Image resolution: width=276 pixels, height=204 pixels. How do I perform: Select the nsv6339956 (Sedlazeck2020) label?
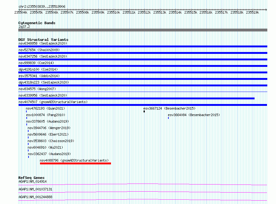43,95
